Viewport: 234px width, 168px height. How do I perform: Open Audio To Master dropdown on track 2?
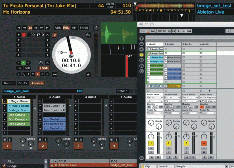point(173,113)
